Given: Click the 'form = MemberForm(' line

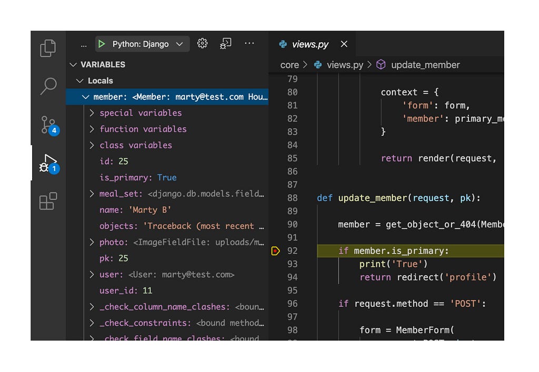Looking at the screenshot, I should pyautogui.click(x=407, y=330).
